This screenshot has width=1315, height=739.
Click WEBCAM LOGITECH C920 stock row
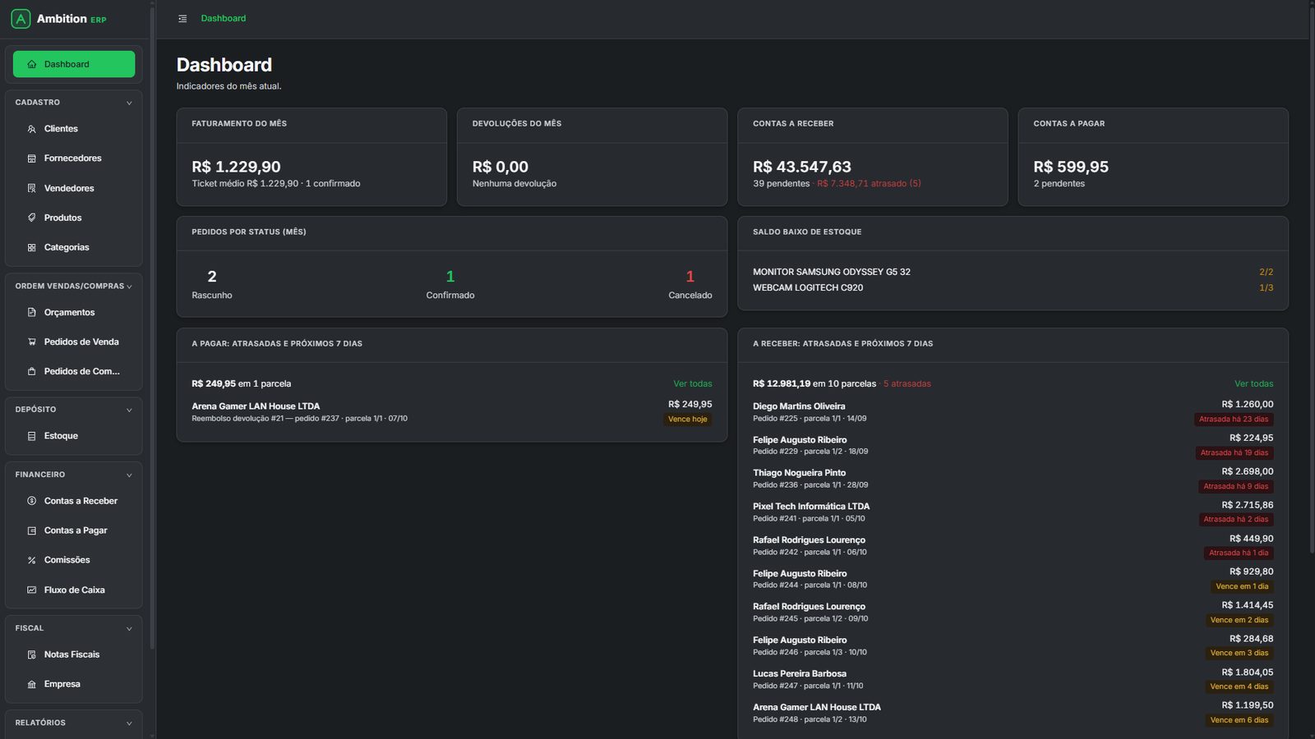pyautogui.click(x=1013, y=287)
